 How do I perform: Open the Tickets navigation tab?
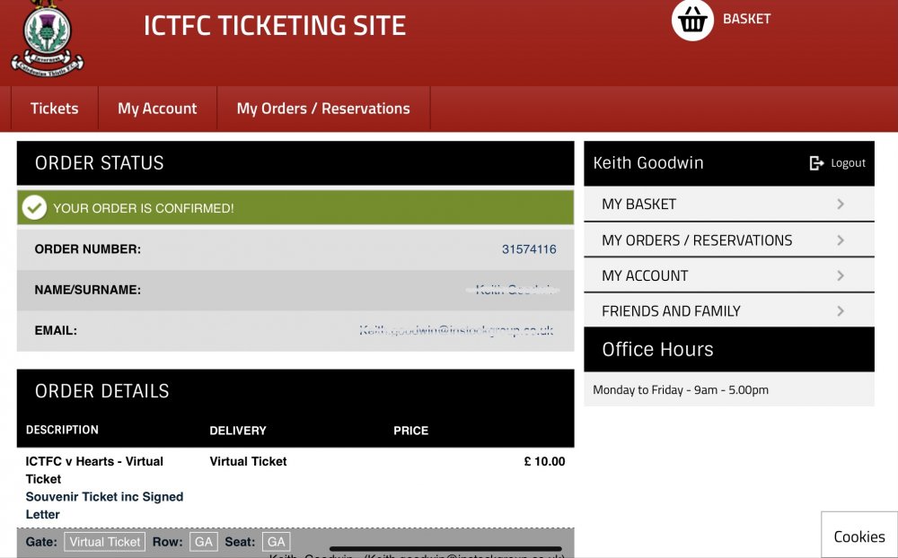55,109
